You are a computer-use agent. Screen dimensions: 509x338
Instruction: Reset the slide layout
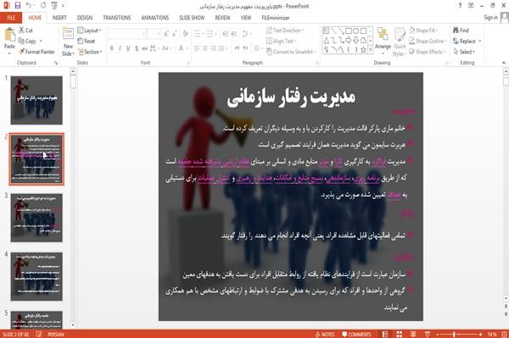87,42
